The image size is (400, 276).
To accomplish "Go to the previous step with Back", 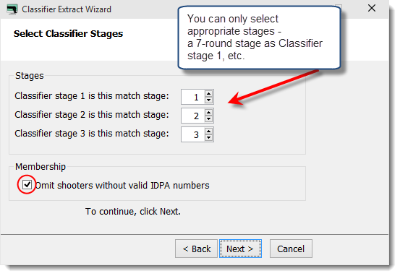I will click(x=196, y=249).
